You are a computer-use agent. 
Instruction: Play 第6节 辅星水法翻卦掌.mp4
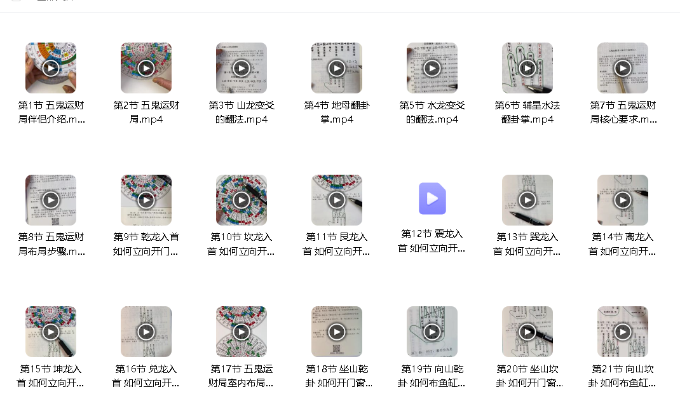pos(527,68)
